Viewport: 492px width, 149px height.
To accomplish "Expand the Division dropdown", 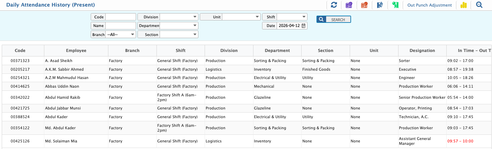I will 179,17.
